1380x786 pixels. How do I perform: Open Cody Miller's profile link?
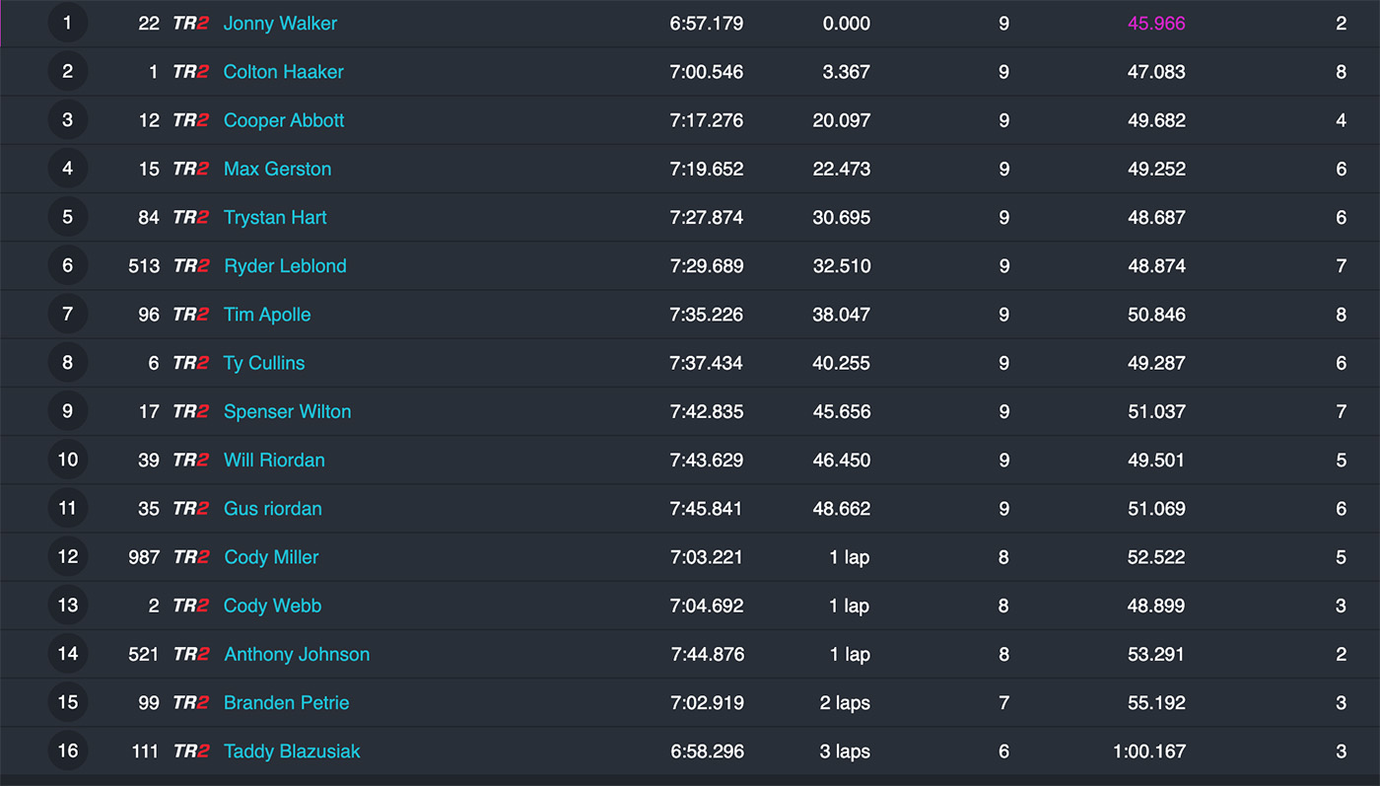[271, 557]
